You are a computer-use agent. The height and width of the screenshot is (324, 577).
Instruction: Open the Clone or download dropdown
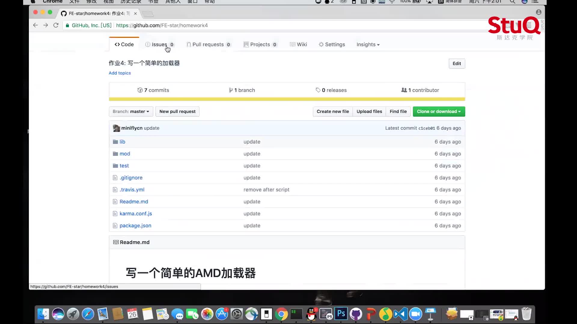click(x=438, y=111)
